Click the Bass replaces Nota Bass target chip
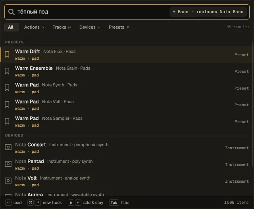The width and height of the screenshot is (254, 209). click(x=208, y=12)
